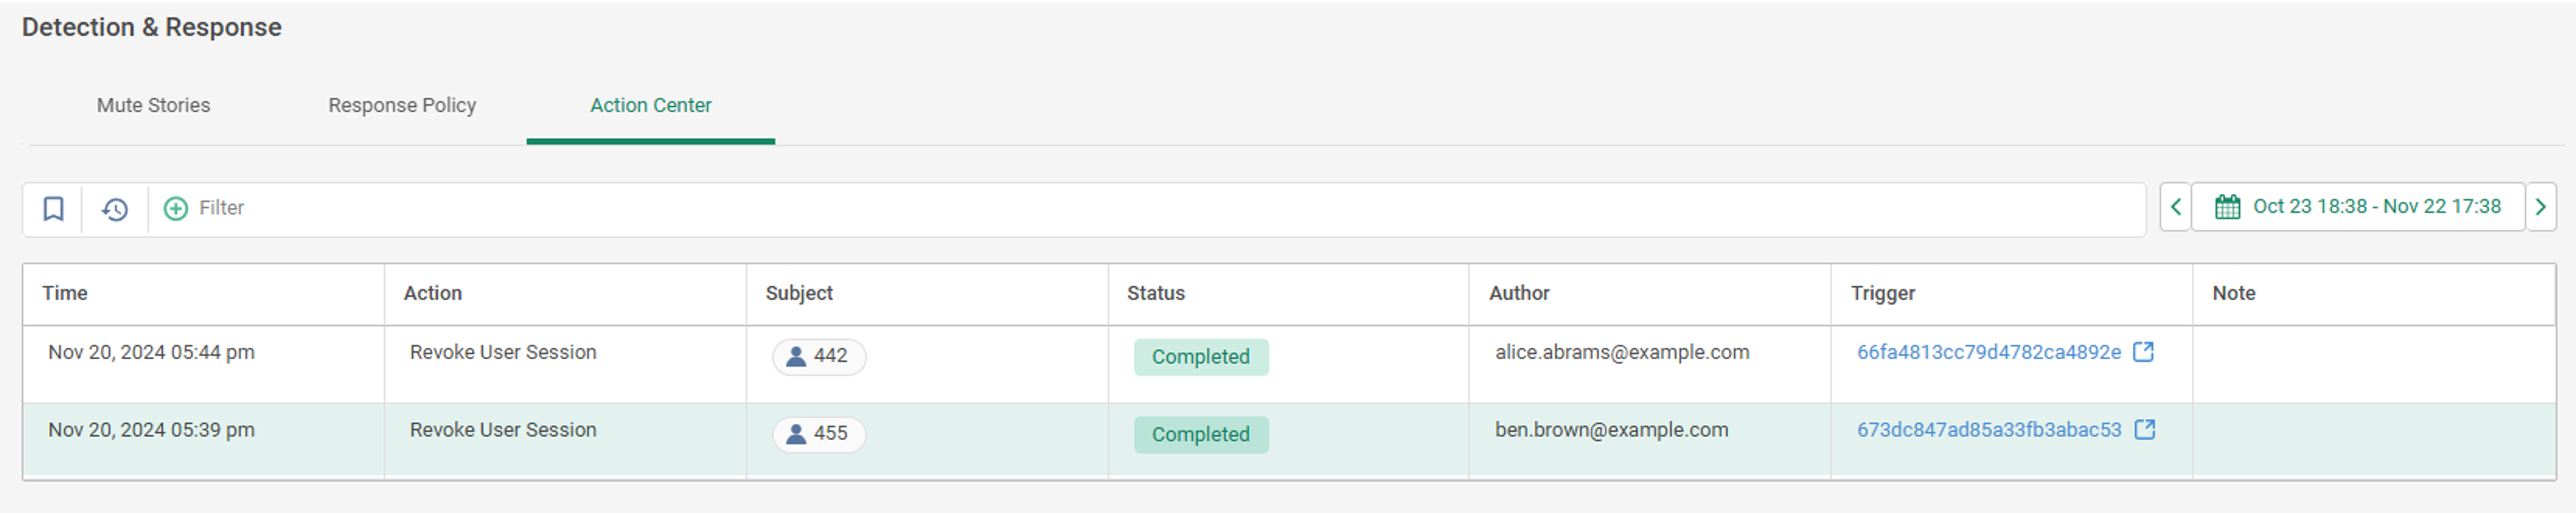Click the plus icon to add filter
The width and height of the screenshot is (2576, 515).
[176, 208]
